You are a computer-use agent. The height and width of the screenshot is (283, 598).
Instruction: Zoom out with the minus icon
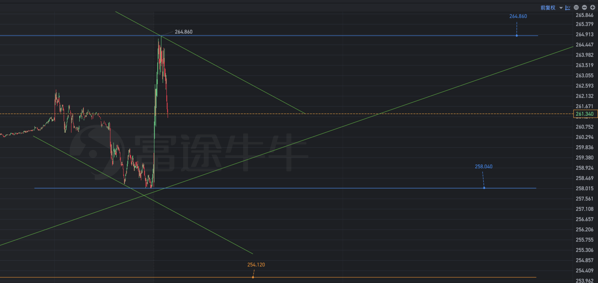[x=585, y=7]
